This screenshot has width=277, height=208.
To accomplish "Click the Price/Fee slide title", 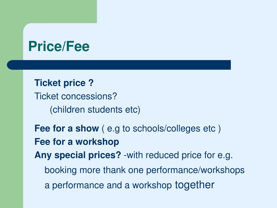I will (x=59, y=46).
